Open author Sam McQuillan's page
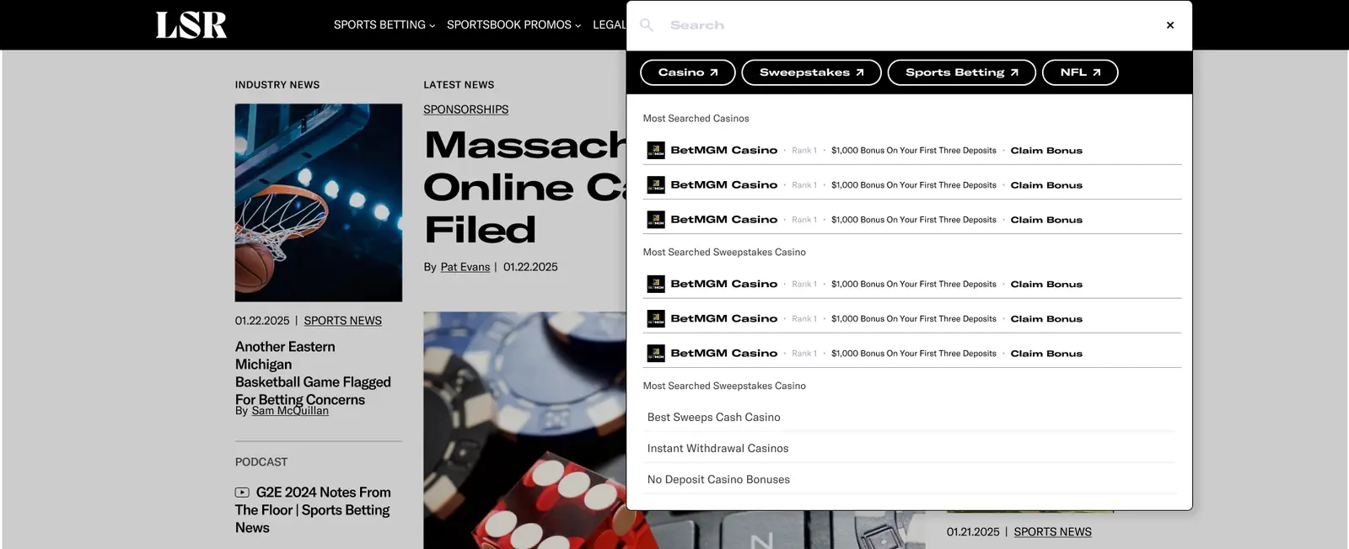The width and height of the screenshot is (1349, 549). click(290, 411)
